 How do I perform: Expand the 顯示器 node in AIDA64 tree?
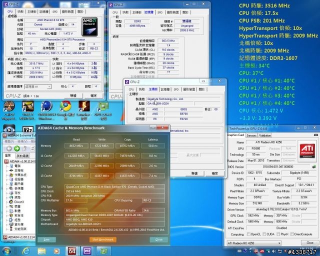pyautogui.click(x=7, y=183)
